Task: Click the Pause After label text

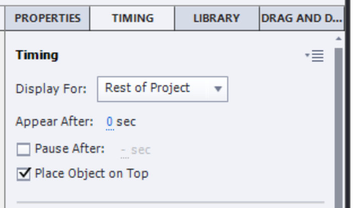Action: pyautogui.click(x=69, y=149)
